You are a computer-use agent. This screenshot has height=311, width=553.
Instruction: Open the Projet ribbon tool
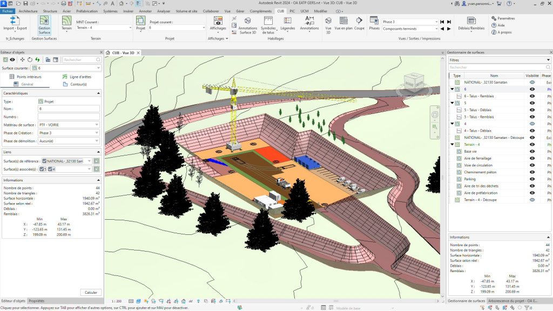pyautogui.click(x=141, y=23)
